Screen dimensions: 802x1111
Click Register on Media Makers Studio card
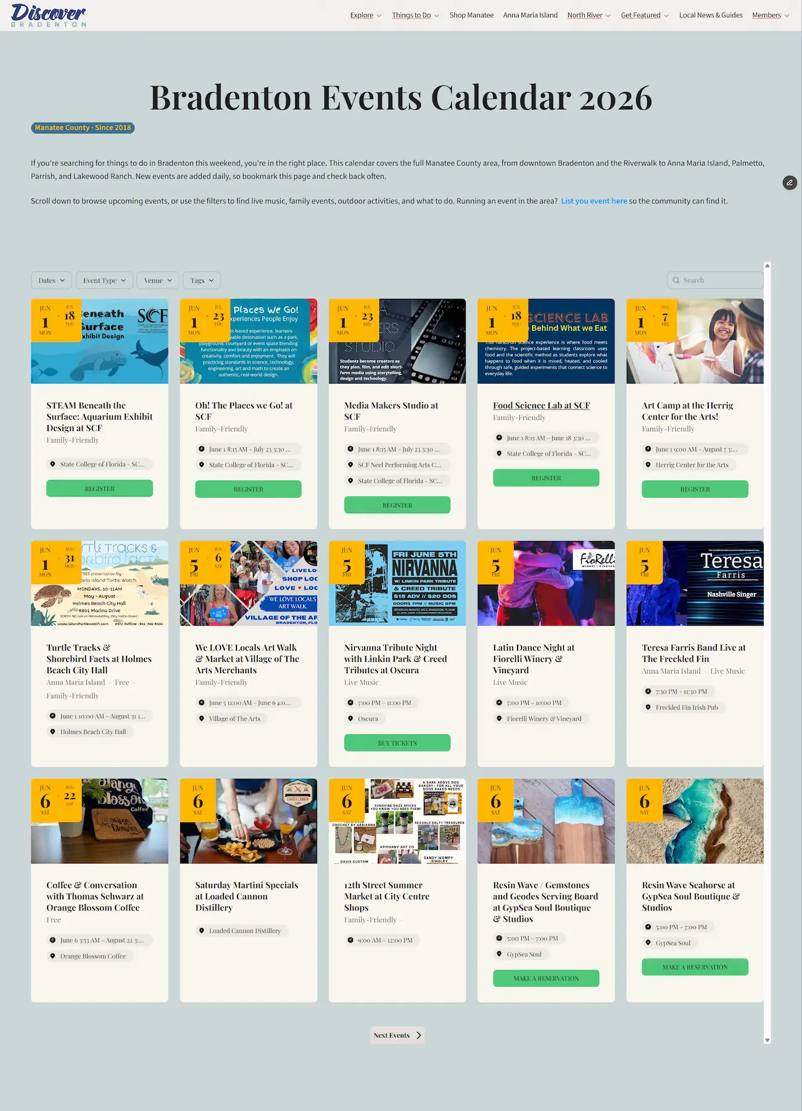pos(397,505)
